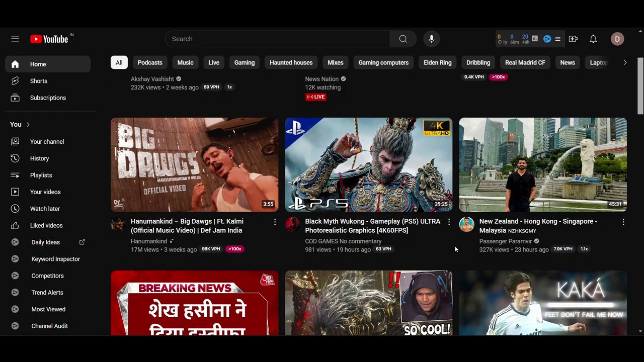Select the voice search microphone icon
644x362 pixels.
[431, 39]
